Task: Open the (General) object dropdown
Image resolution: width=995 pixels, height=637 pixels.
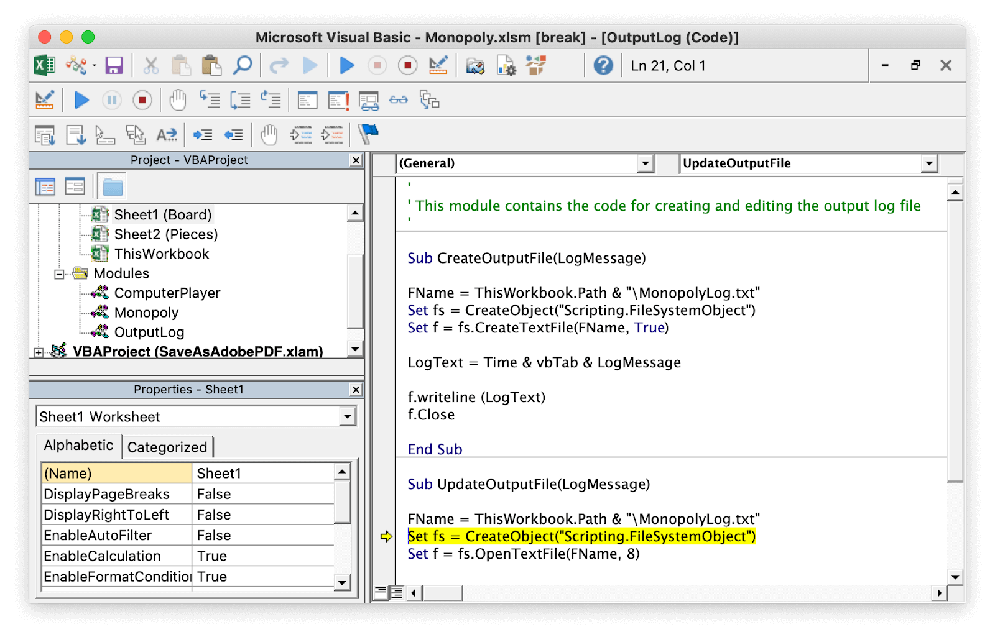Action: point(646,163)
